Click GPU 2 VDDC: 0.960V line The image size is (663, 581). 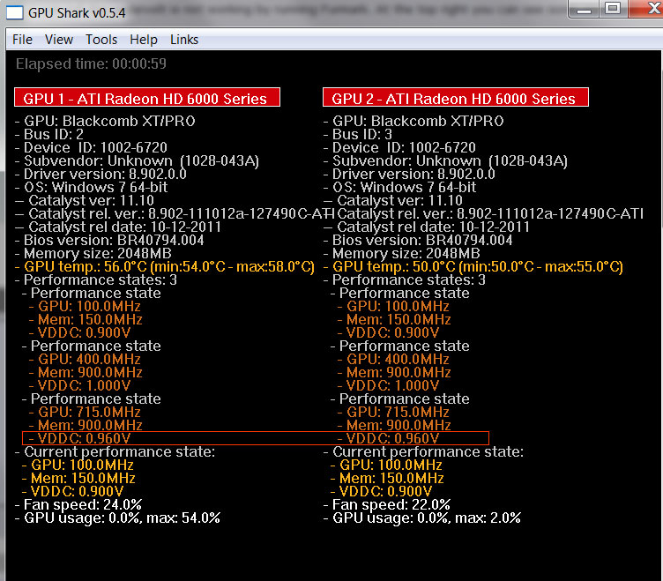[x=389, y=438]
